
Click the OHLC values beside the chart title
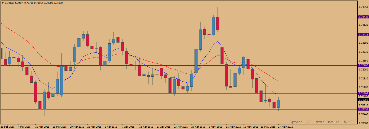[x=43, y=2]
